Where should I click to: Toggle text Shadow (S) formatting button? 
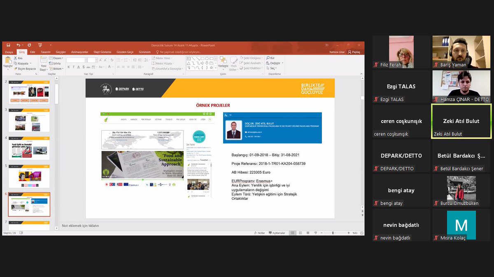coord(83,67)
